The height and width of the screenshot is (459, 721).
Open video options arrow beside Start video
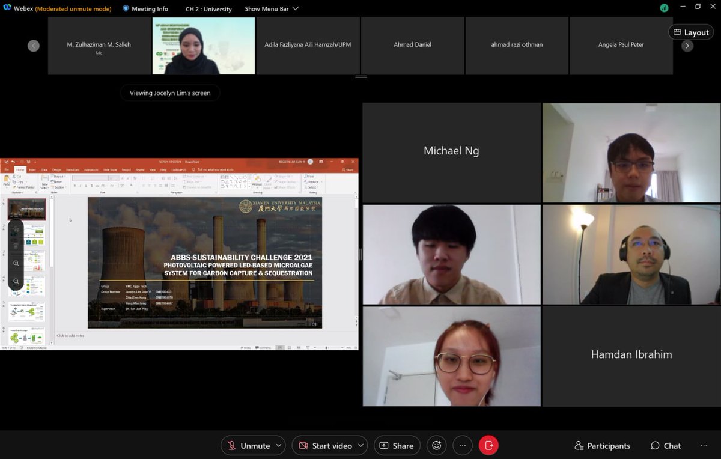361,445
